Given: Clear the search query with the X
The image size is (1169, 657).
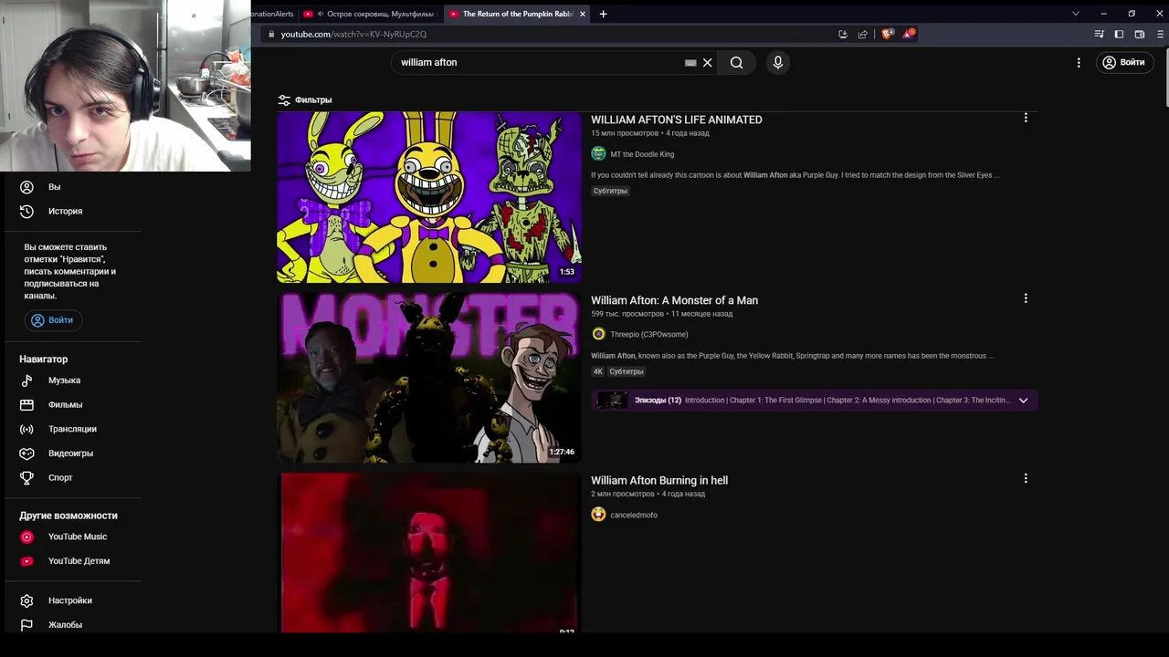Looking at the screenshot, I should 707,62.
